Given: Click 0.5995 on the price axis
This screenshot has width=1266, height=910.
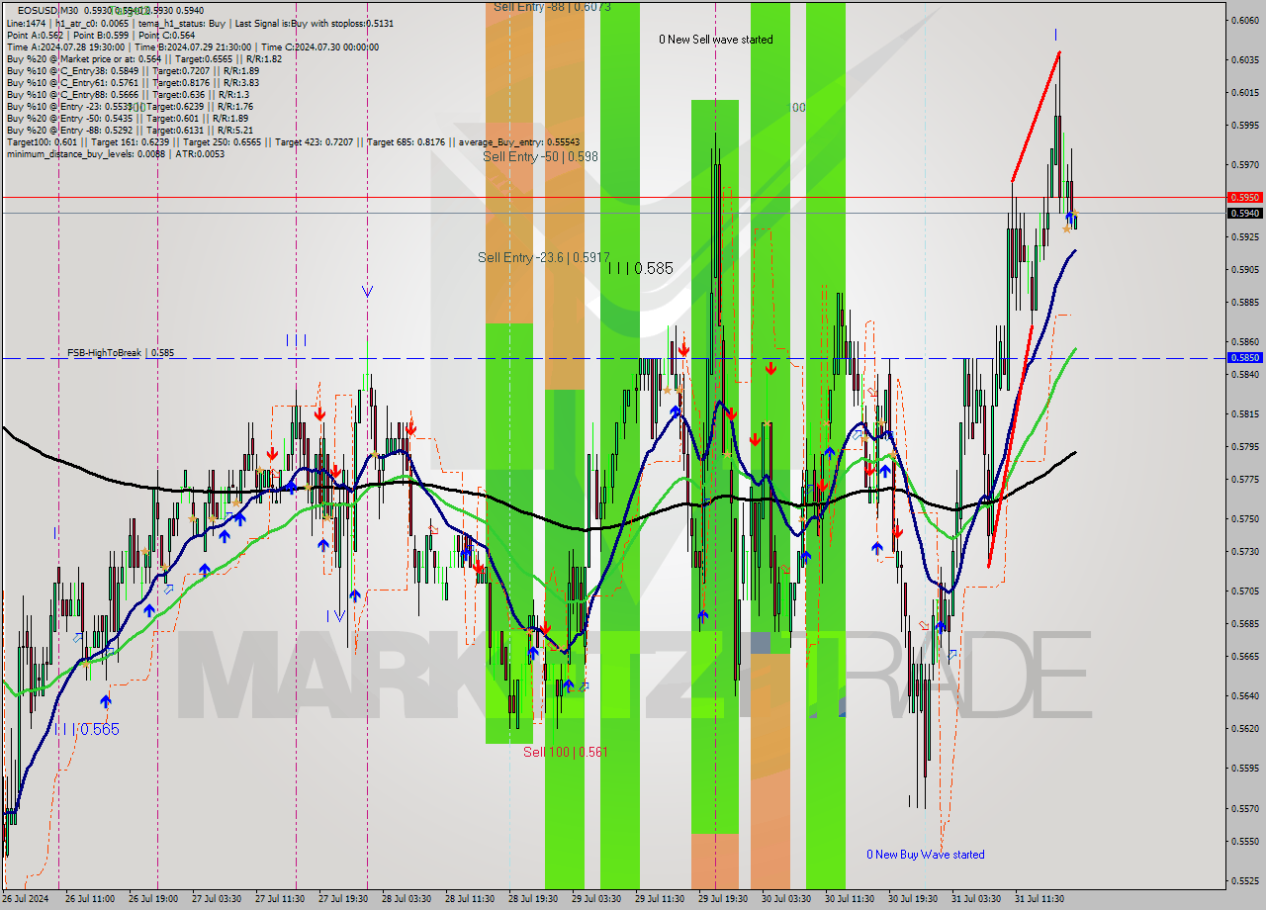Looking at the screenshot, I should [1244, 125].
